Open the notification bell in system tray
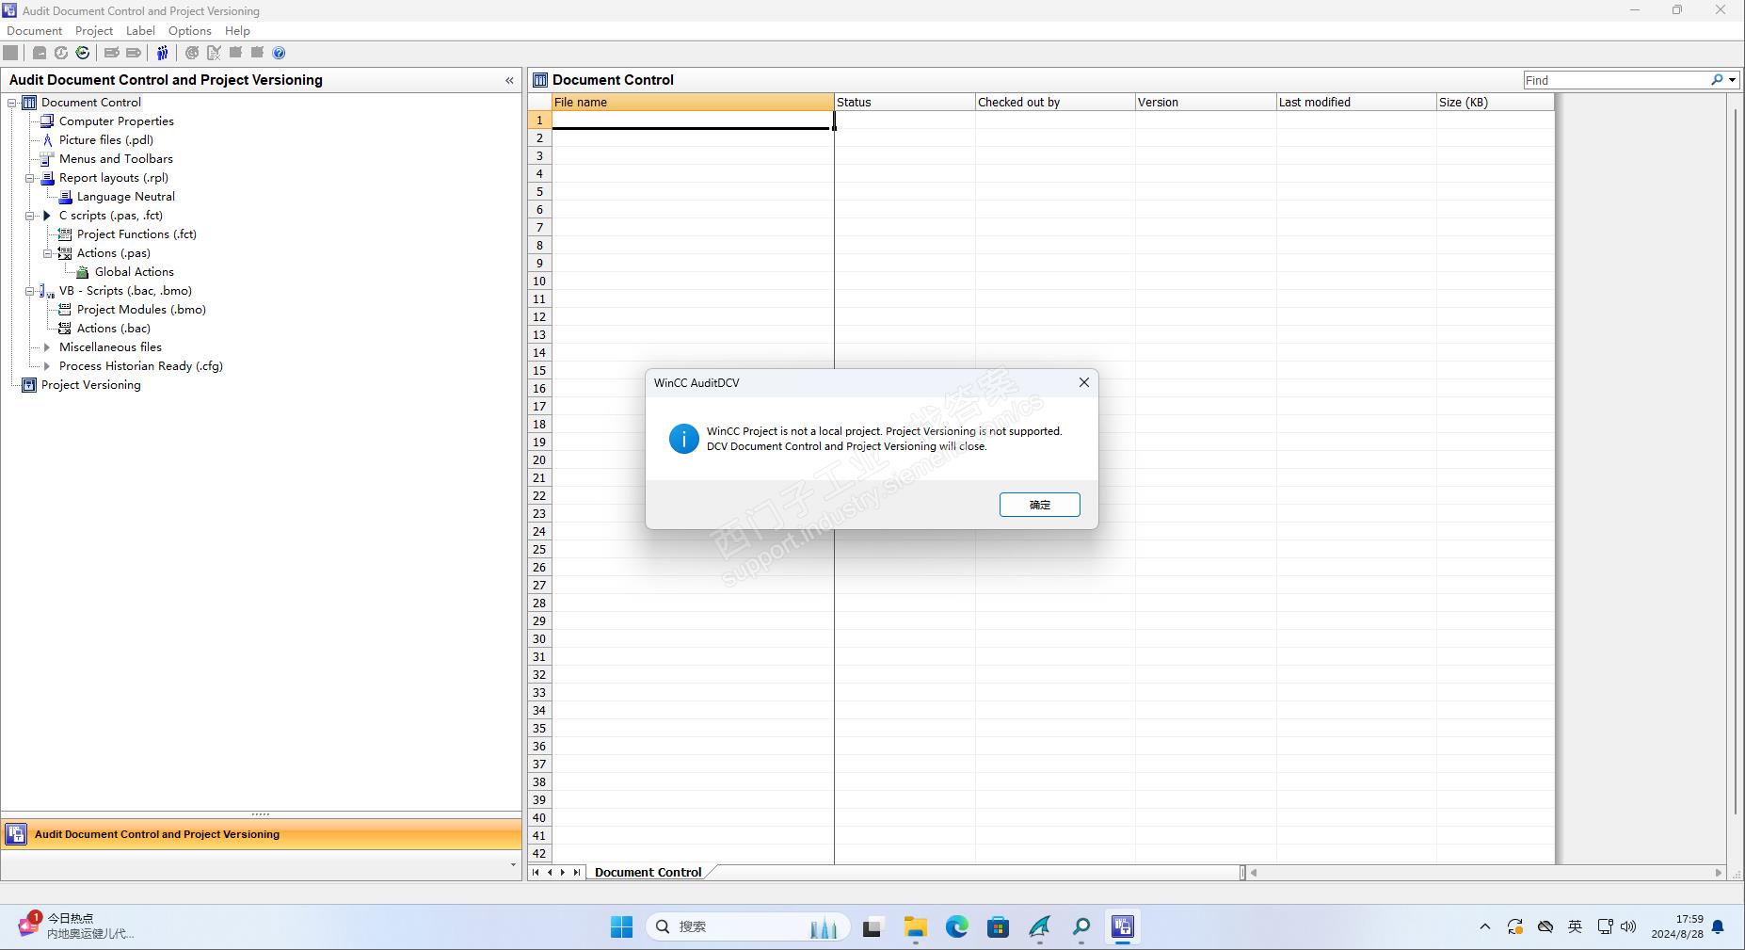The width and height of the screenshot is (1745, 950). pyautogui.click(x=1718, y=927)
